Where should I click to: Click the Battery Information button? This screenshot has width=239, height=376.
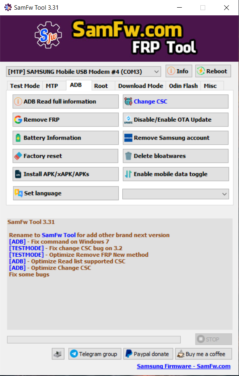click(x=66, y=138)
